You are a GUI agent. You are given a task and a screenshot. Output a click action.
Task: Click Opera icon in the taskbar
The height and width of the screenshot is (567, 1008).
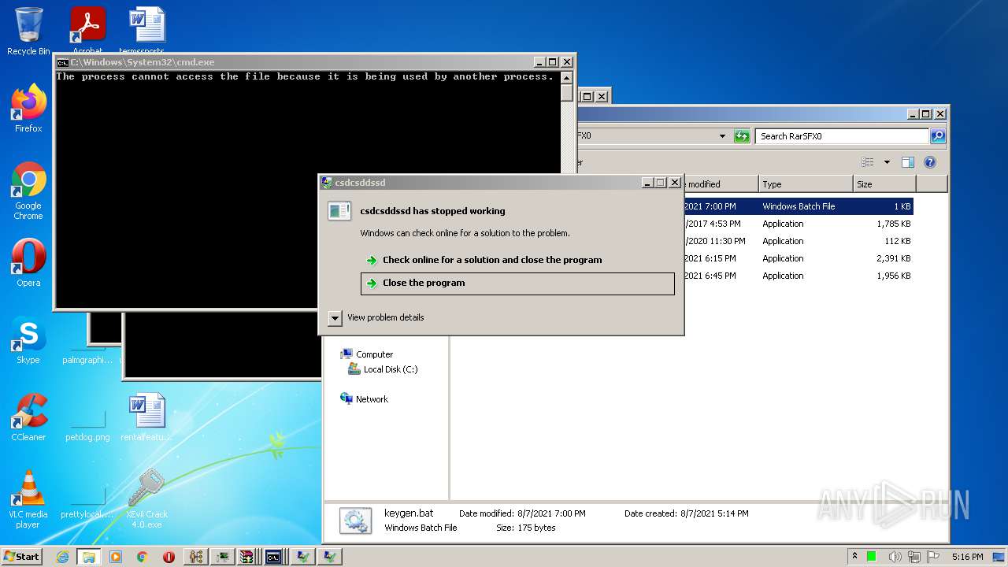click(169, 557)
